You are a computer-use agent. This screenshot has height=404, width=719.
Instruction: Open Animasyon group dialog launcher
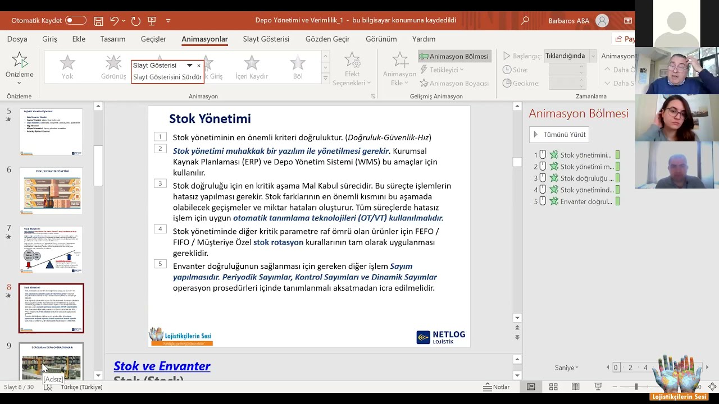coord(373,97)
